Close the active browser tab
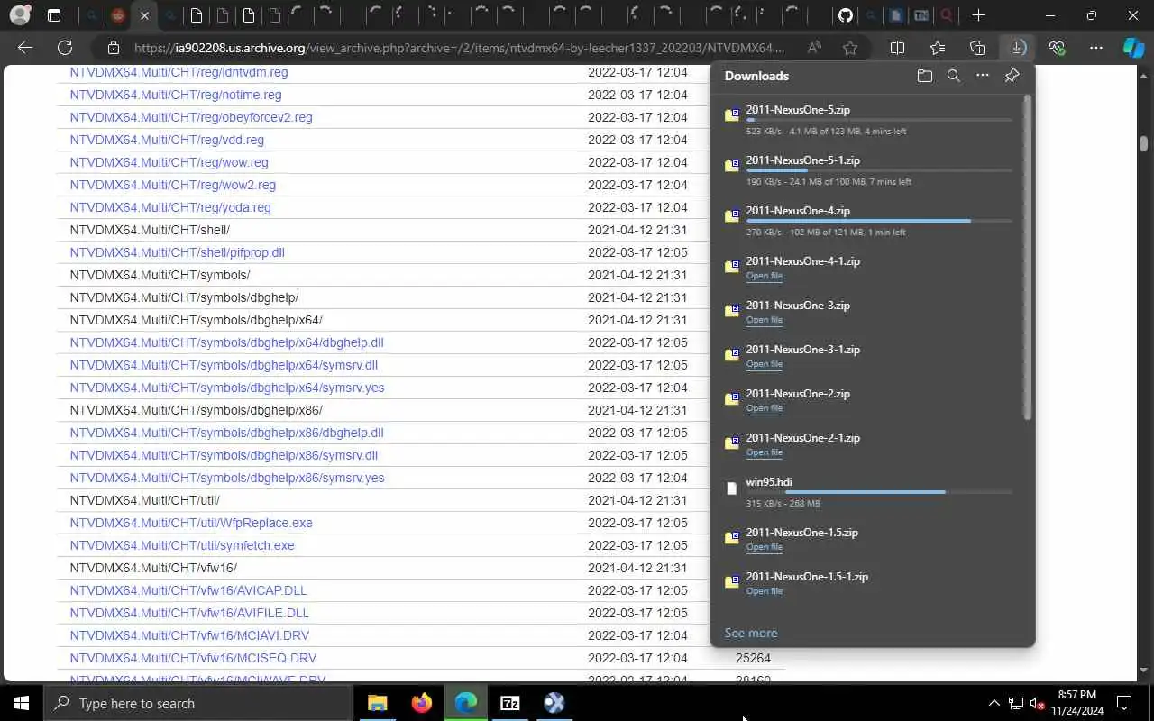 [x=144, y=15]
